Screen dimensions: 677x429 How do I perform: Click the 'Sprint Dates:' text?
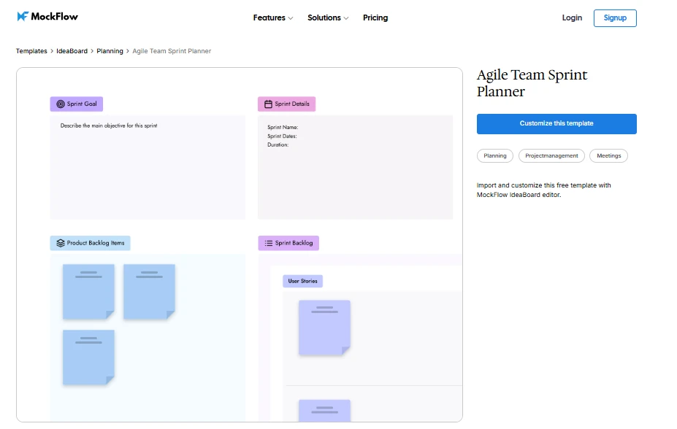coord(282,136)
